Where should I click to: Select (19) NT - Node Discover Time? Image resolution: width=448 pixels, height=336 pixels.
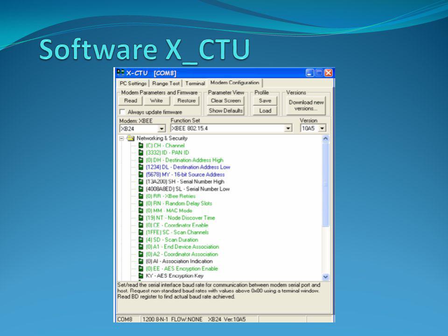[180, 218]
